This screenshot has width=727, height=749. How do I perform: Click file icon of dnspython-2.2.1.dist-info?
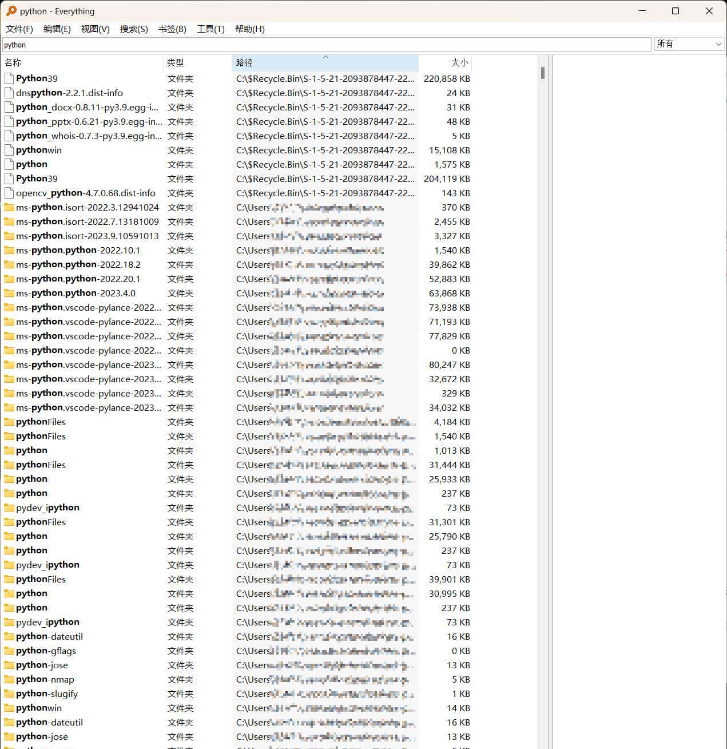pos(9,93)
